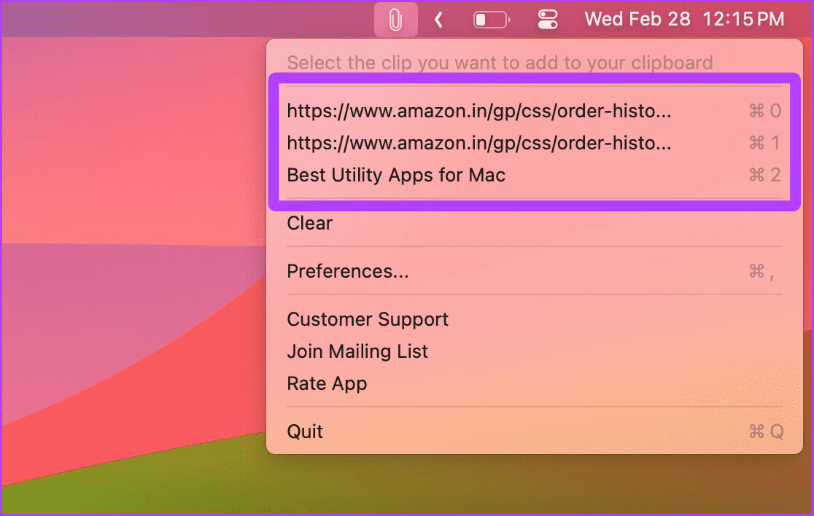Copy the 'Best Utility Apps for Mac' clip
814x516 pixels.
(534, 175)
